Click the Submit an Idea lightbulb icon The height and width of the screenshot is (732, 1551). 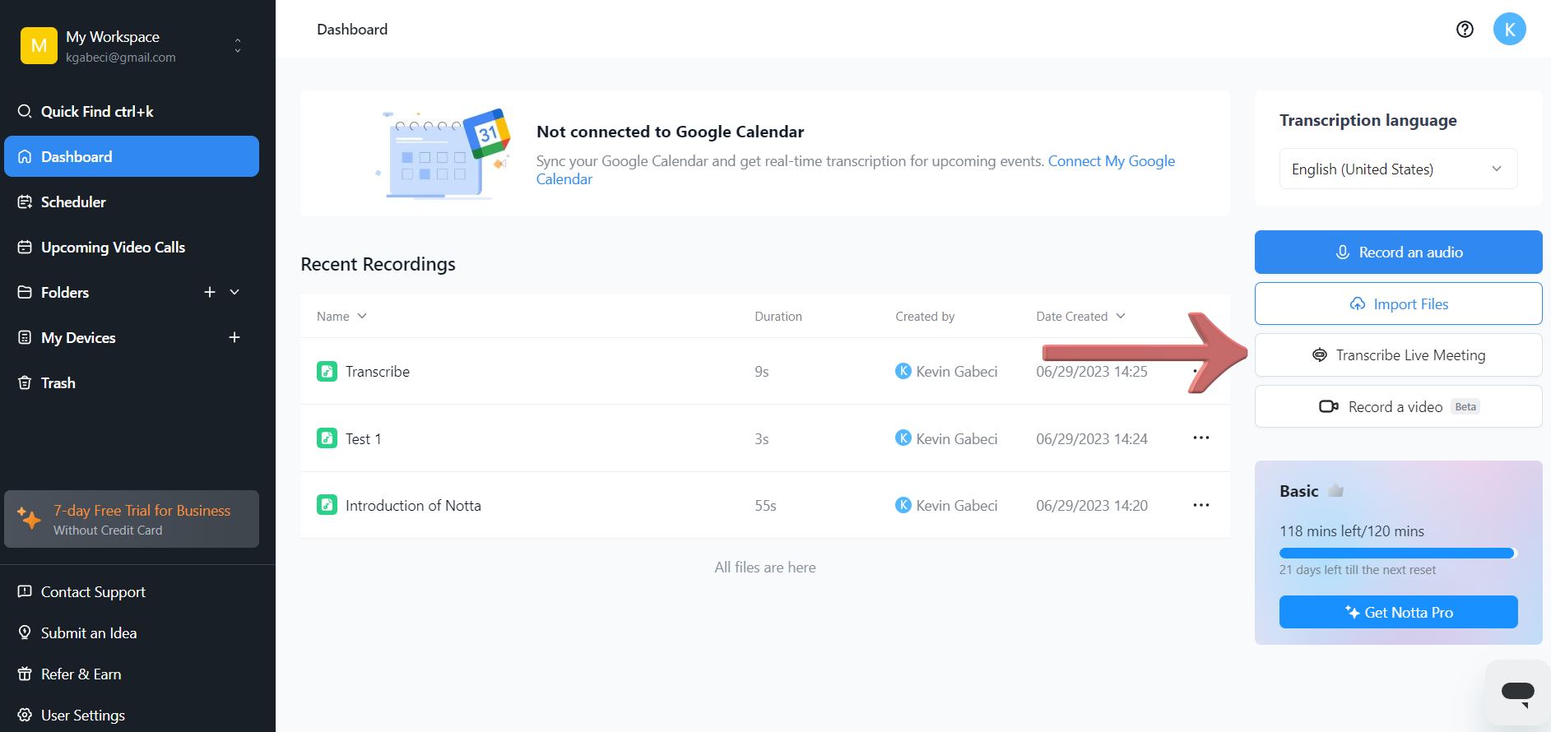point(25,632)
